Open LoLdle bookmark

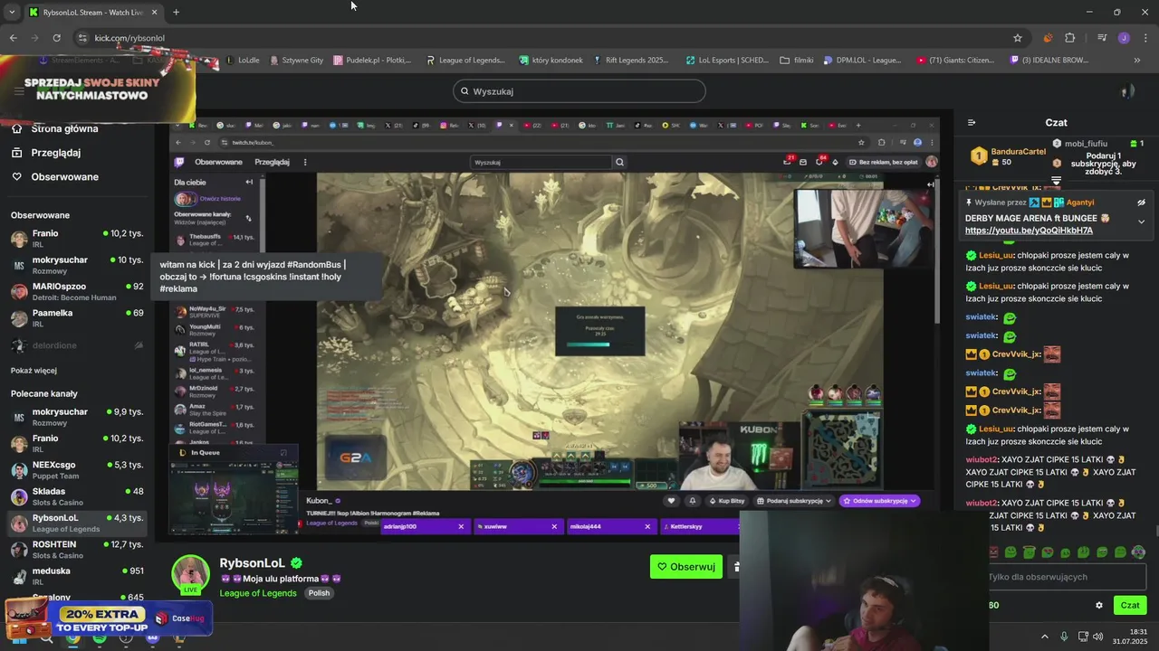click(241, 61)
